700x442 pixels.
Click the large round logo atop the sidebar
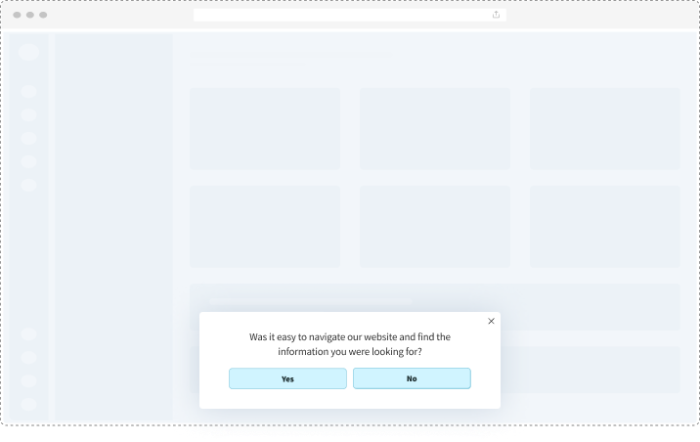point(28,52)
